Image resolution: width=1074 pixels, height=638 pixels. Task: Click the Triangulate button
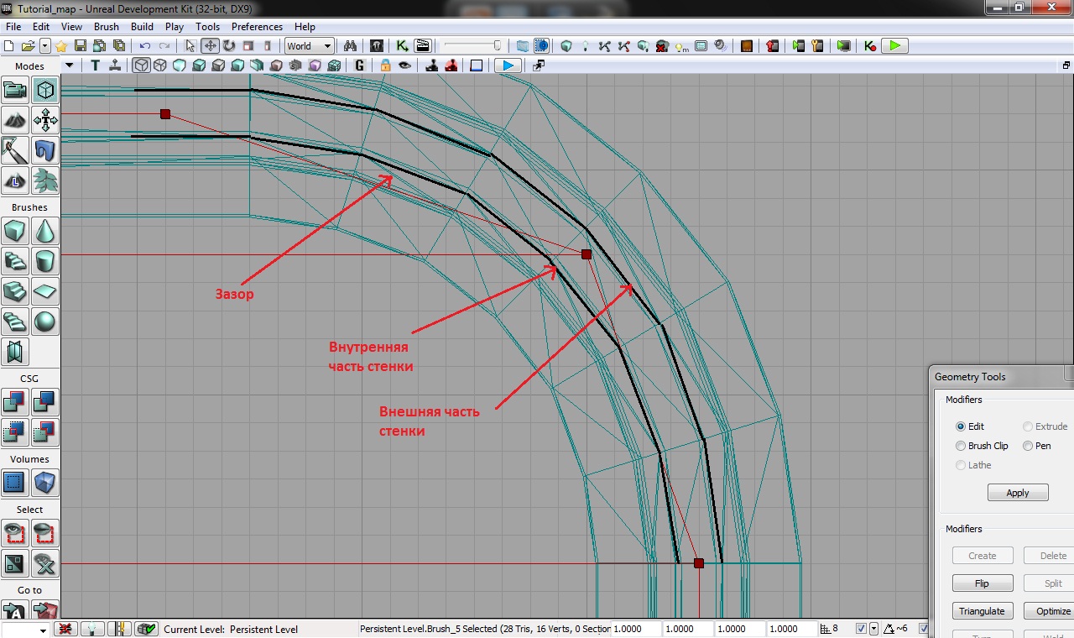(982, 611)
